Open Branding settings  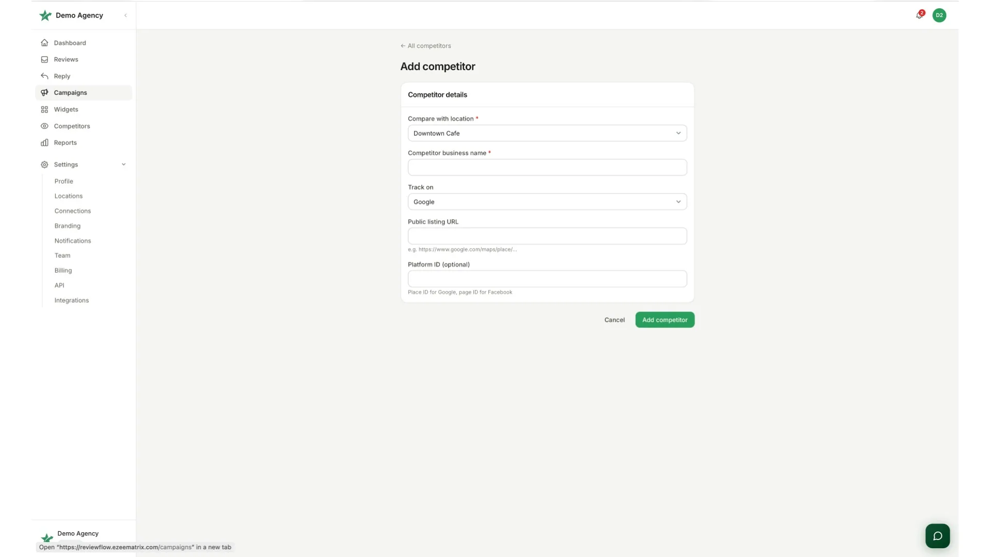point(68,226)
